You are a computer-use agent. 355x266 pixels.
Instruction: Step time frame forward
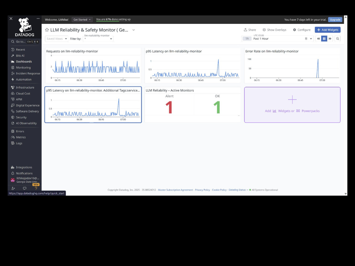click(330, 39)
